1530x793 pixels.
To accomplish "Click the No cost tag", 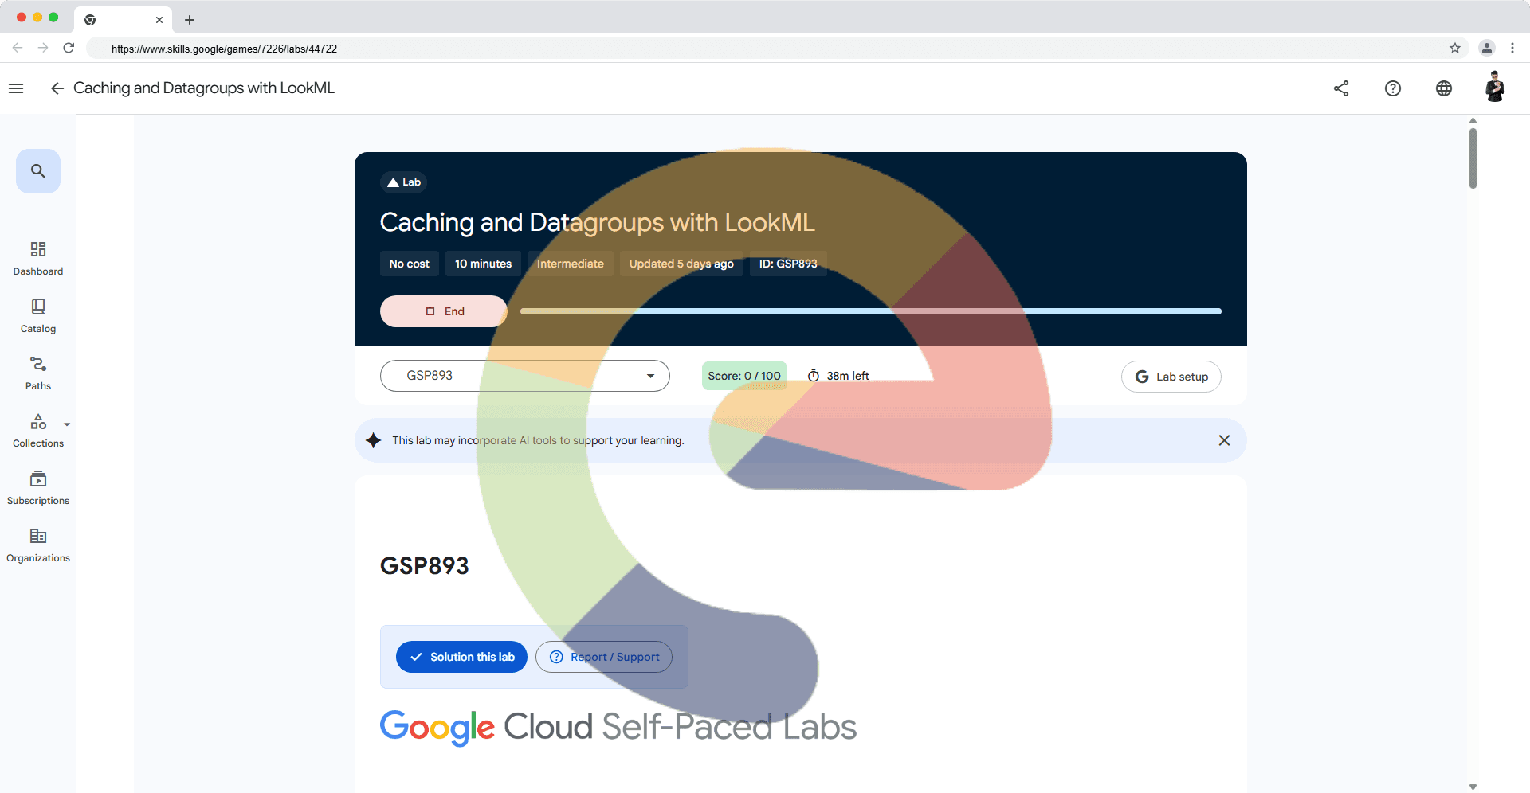I will click(409, 264).
